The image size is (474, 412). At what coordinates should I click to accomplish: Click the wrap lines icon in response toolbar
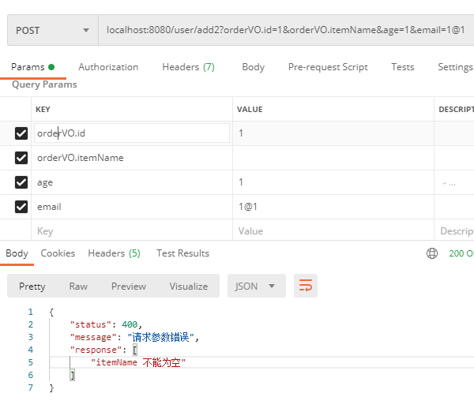(306, 286)
